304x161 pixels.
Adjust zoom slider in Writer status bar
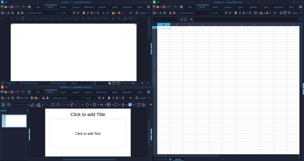133,83
